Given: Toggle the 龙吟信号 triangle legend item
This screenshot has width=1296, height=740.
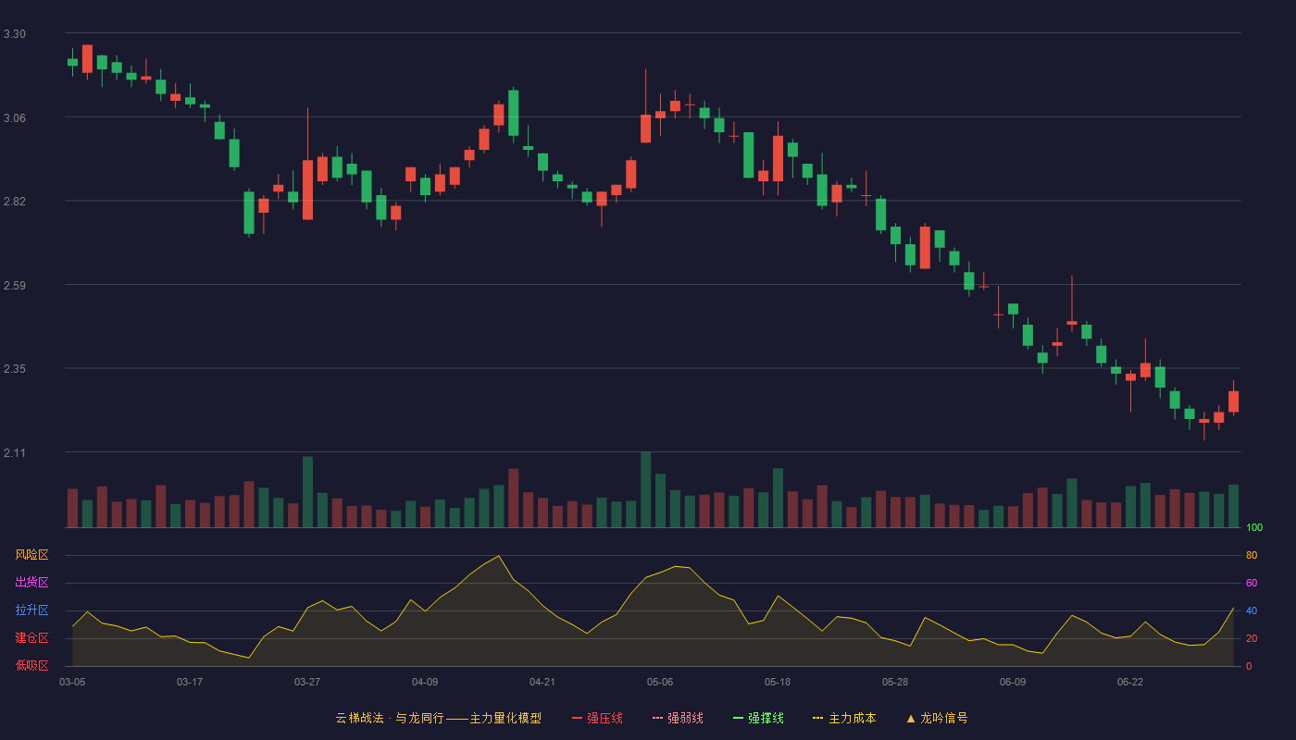Looking at the screenshot, I should pos(937,718).
